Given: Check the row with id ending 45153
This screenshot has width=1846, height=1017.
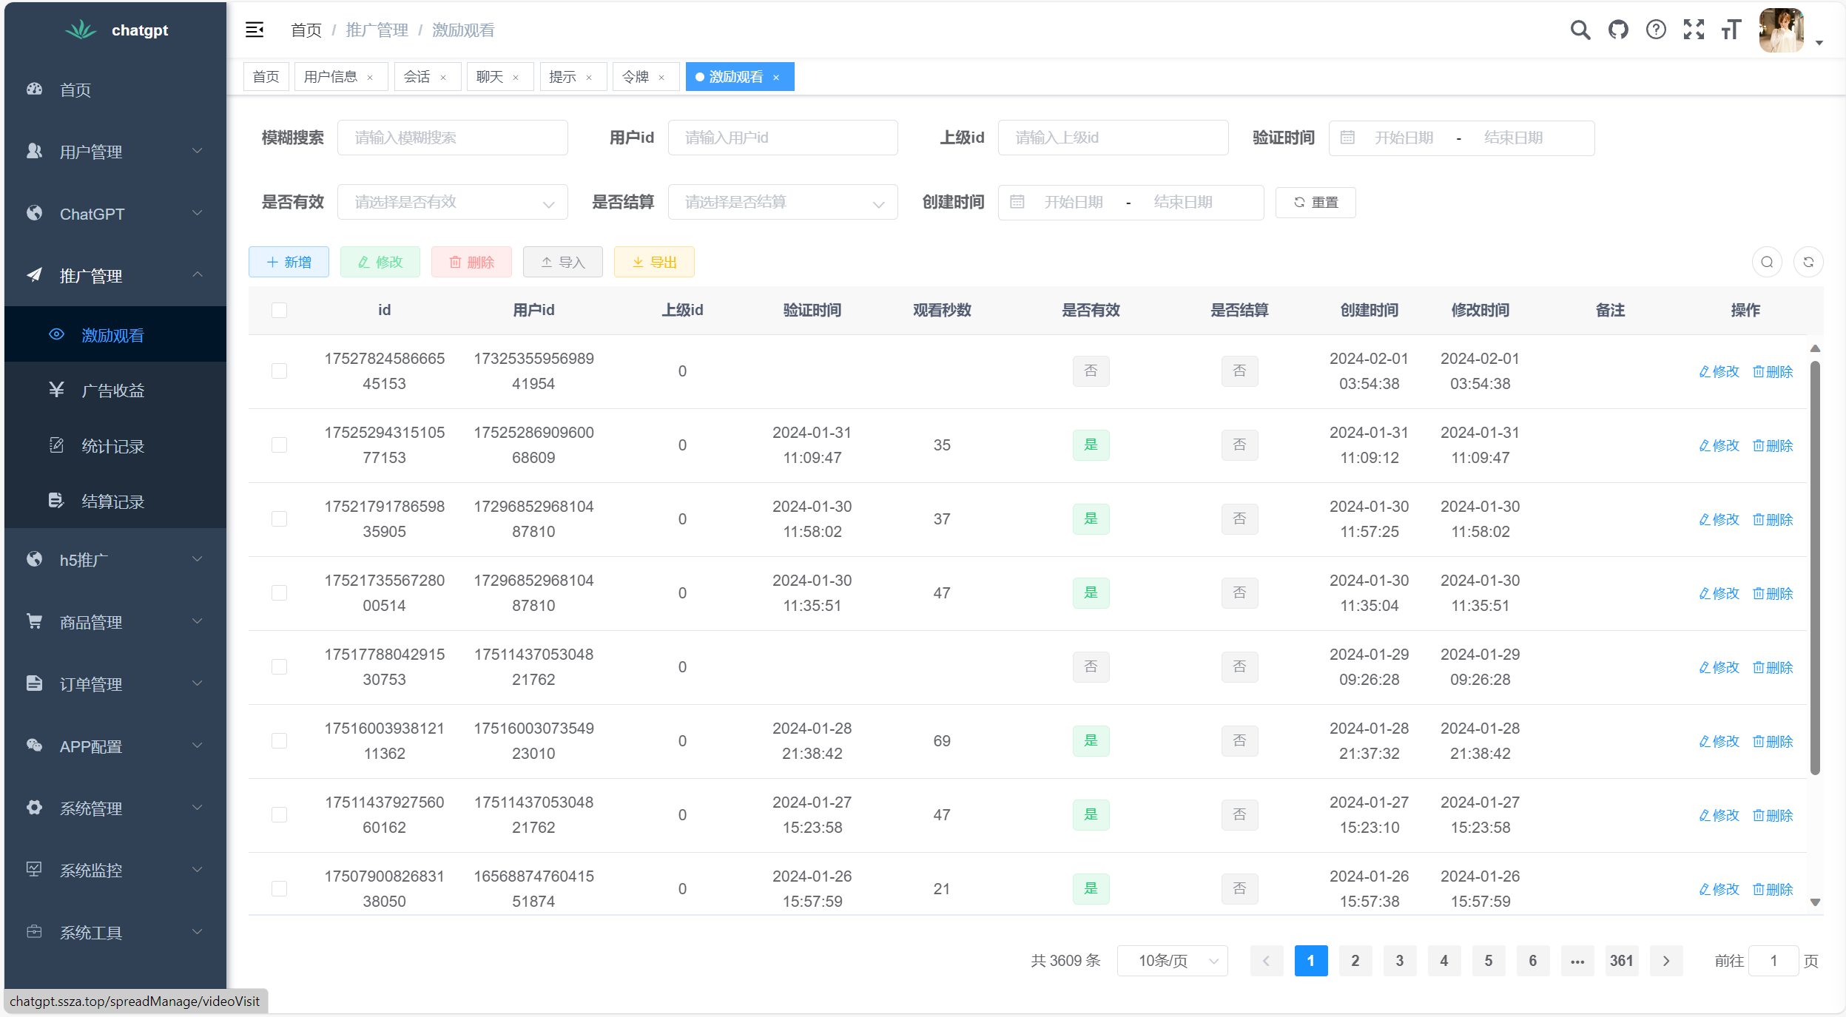Looking at the screenshot, I should [x=279, y=371].
